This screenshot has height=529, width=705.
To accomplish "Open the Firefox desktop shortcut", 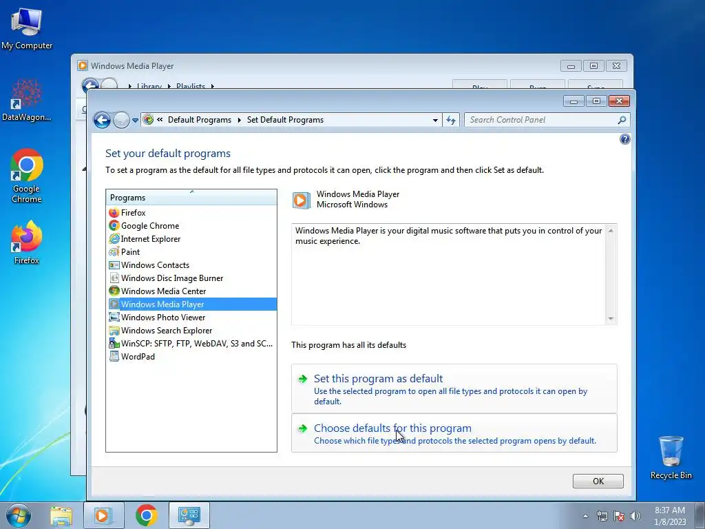I will (x=27, y=242).
